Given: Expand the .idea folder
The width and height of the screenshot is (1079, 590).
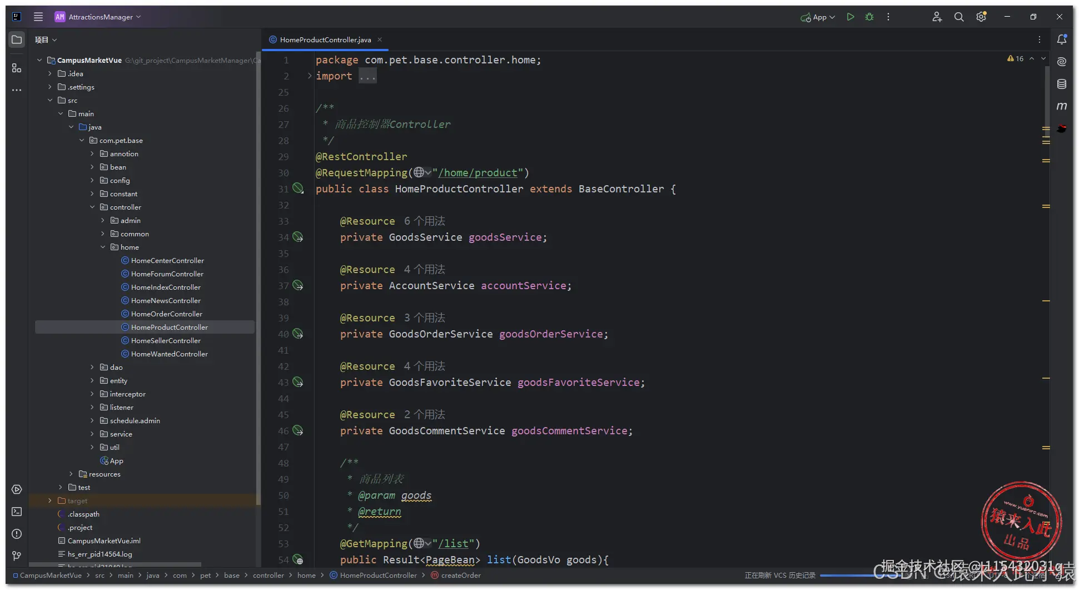Looking at the screenshot, I should coord(50,73).
